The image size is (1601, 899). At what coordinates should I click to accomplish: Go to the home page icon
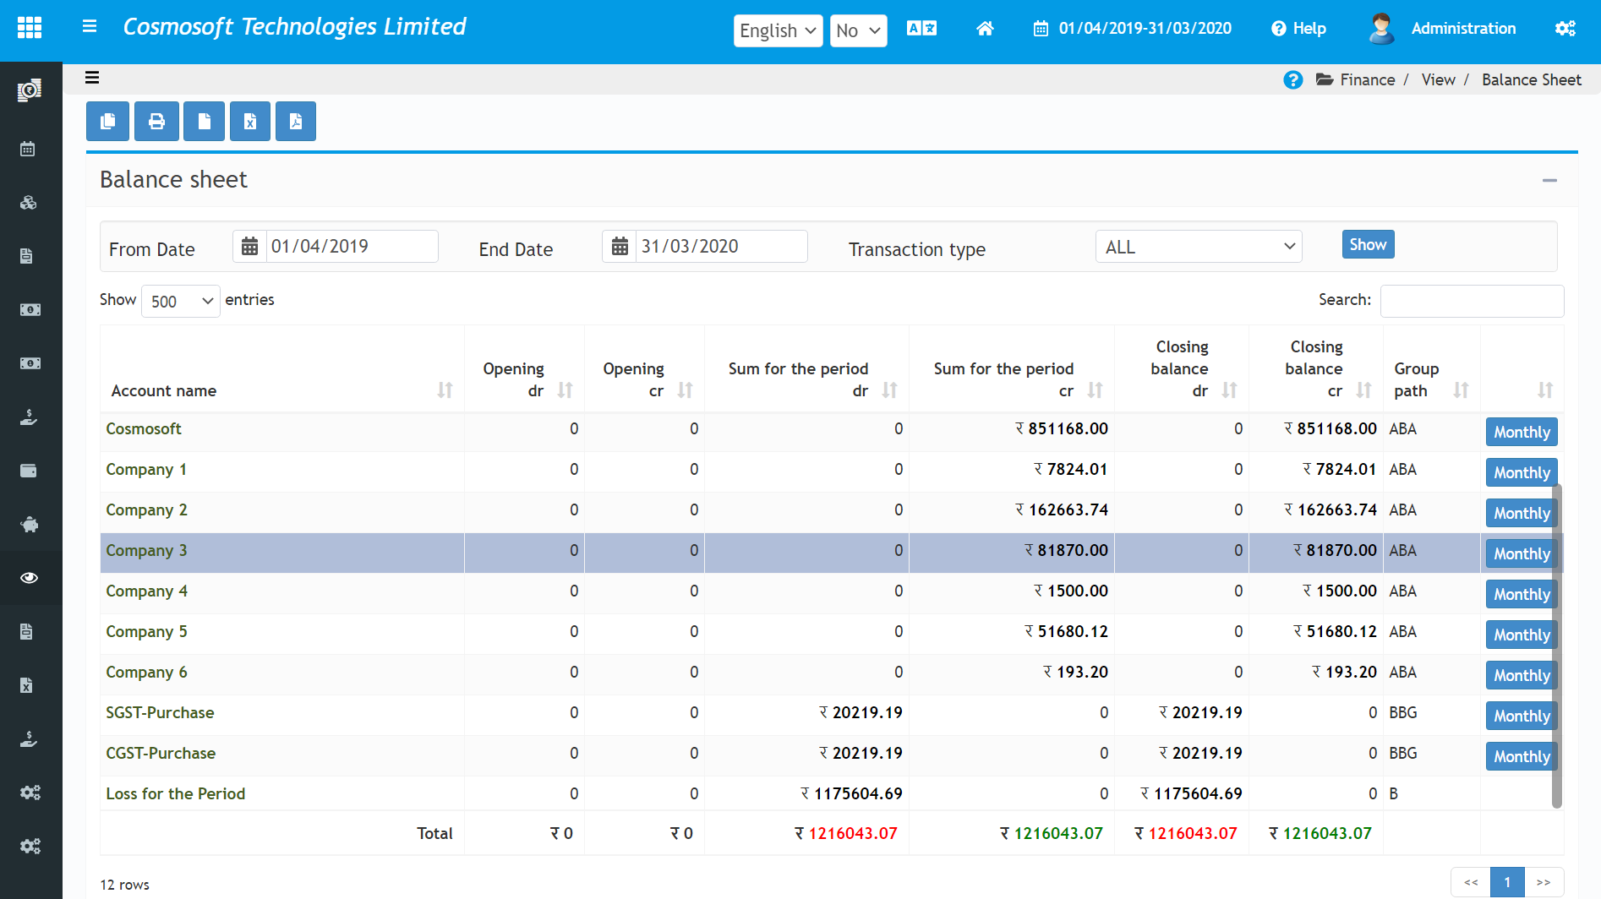(x=985, y=29)
